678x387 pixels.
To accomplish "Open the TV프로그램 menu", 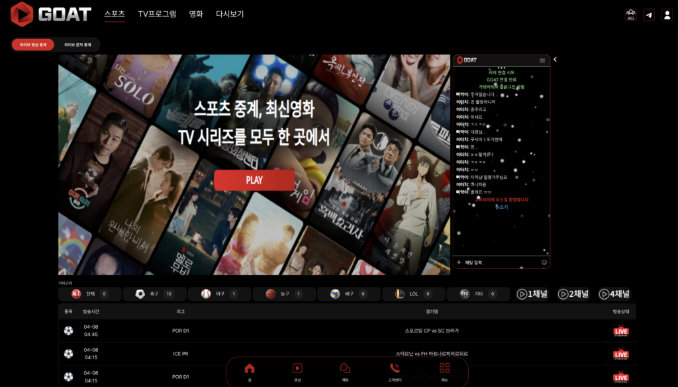I will [x=157, y=14].
